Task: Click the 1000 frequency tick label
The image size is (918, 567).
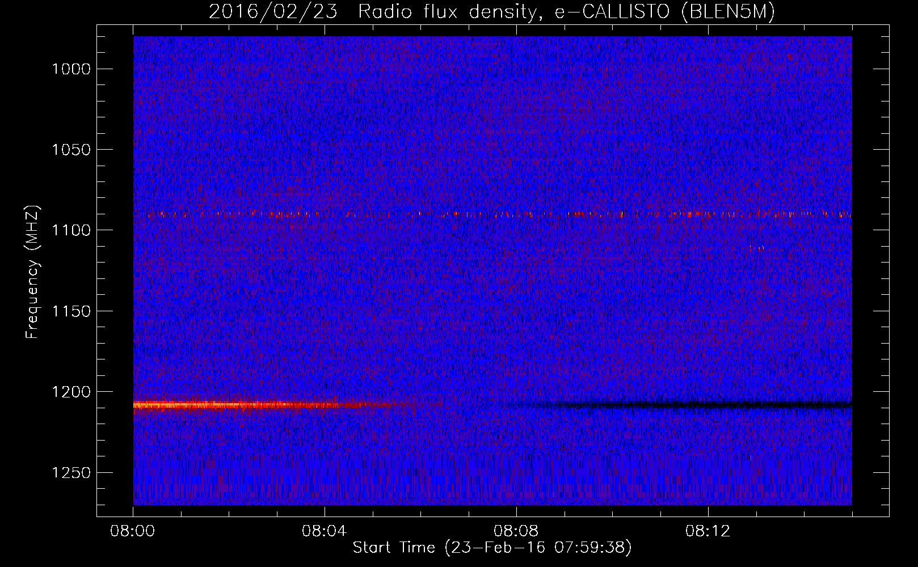Action: [71, 69]
